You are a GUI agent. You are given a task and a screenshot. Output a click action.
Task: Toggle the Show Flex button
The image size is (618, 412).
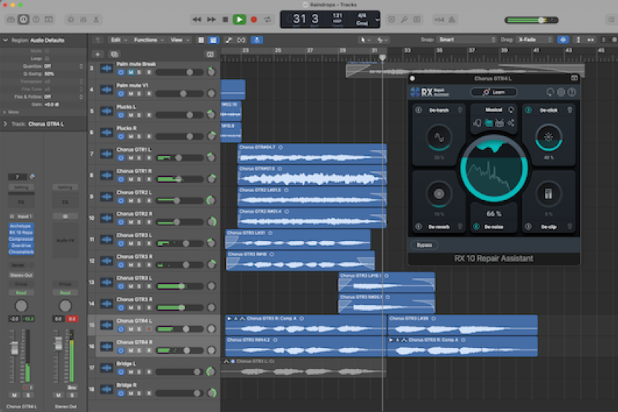[x=241, y=40]
